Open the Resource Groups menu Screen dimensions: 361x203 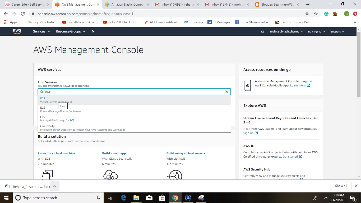pos(68,31)
